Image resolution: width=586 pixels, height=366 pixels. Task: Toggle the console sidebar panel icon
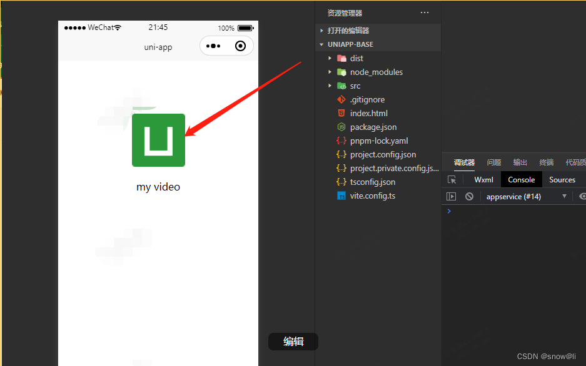(x=451, y=196)
